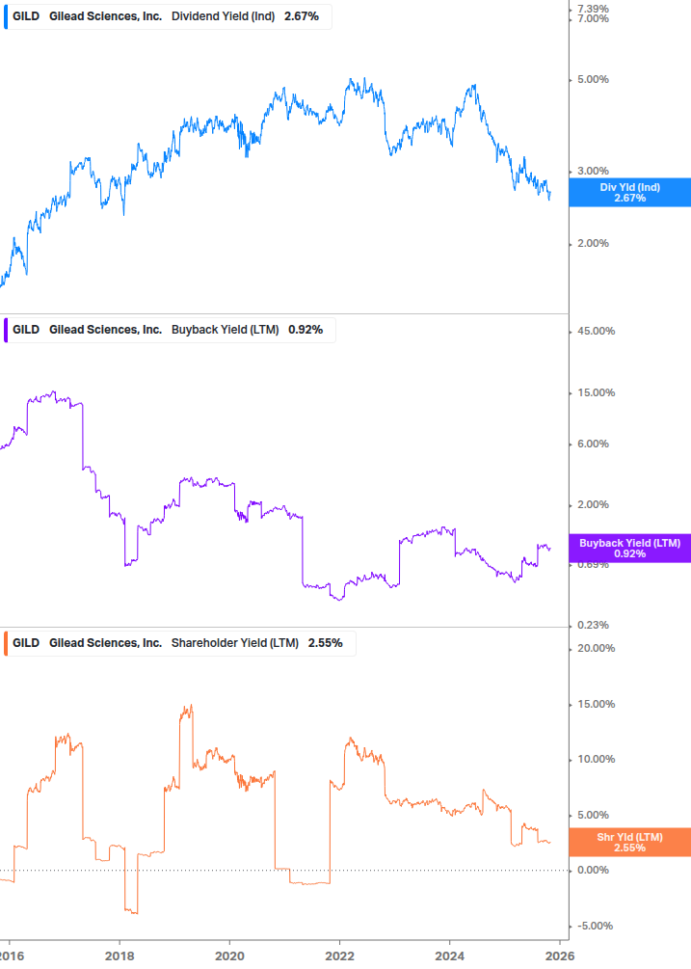Click the 2018 label on the time axis
Screen dimensions: 691x969
[120, 956]
